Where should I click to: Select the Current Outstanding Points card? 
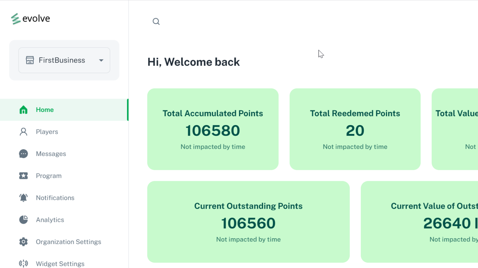tap(248, 222)
